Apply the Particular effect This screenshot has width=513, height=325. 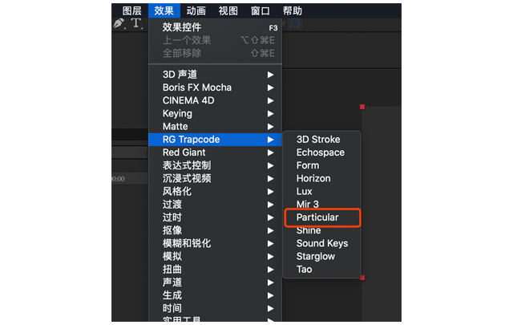(x=322, y=217)
